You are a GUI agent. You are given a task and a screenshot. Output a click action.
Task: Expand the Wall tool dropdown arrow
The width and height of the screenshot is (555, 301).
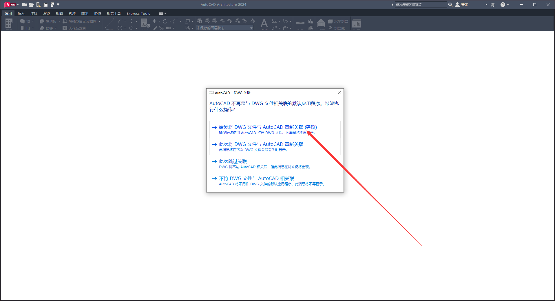point(33,21)
